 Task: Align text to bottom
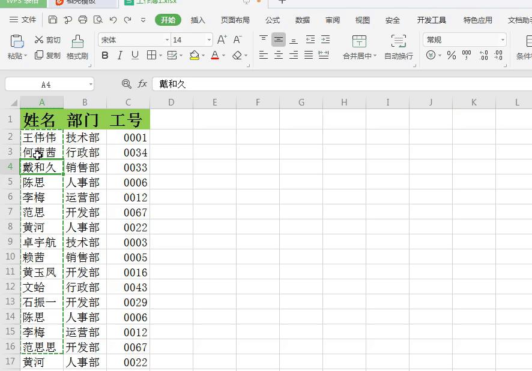(x=294, y=40)
